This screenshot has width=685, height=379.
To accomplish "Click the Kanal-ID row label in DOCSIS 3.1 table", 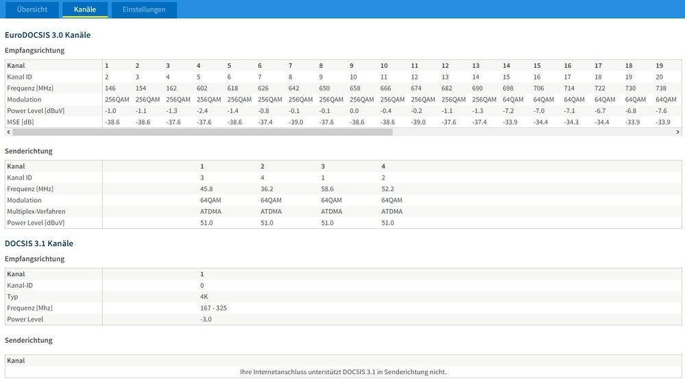I will click(20, 285).
